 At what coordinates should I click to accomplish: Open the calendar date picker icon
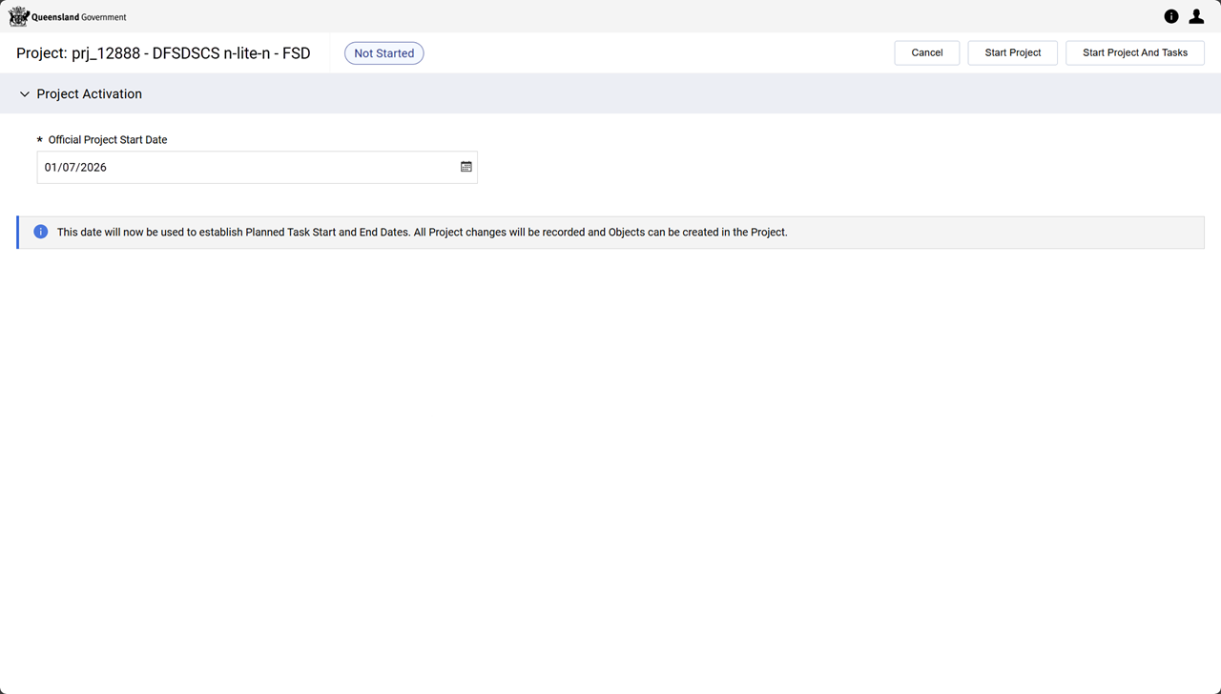(466, 167)
